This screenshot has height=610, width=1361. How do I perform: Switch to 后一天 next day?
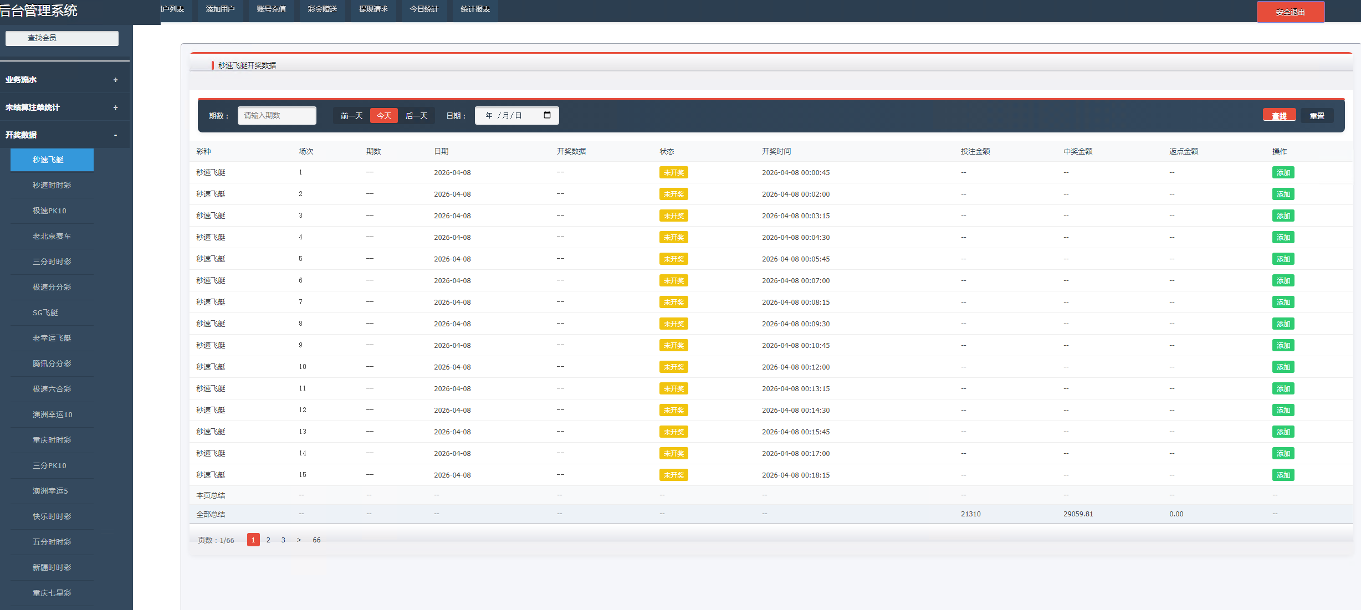416,116
